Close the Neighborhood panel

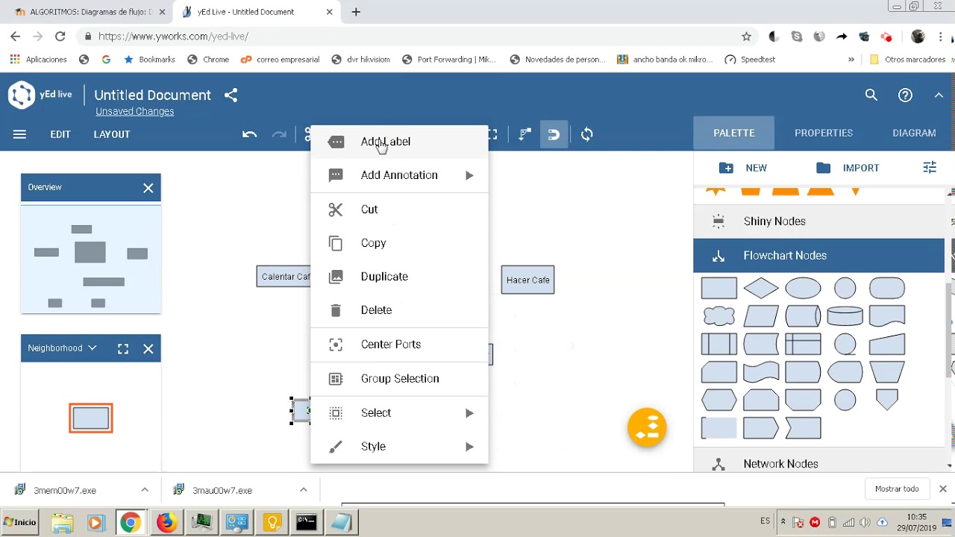pos(148,349)
